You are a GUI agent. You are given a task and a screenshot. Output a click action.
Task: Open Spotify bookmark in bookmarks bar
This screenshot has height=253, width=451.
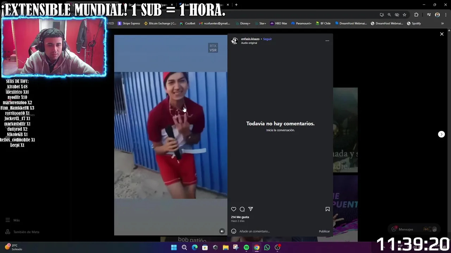[414, 24]
